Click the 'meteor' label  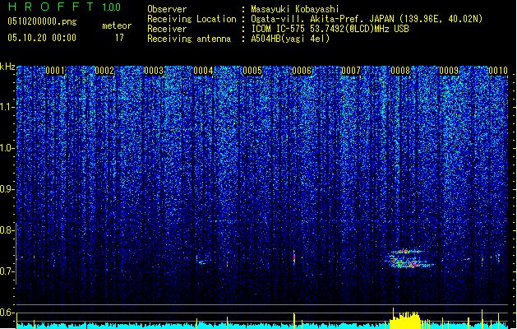pos(117,25)
